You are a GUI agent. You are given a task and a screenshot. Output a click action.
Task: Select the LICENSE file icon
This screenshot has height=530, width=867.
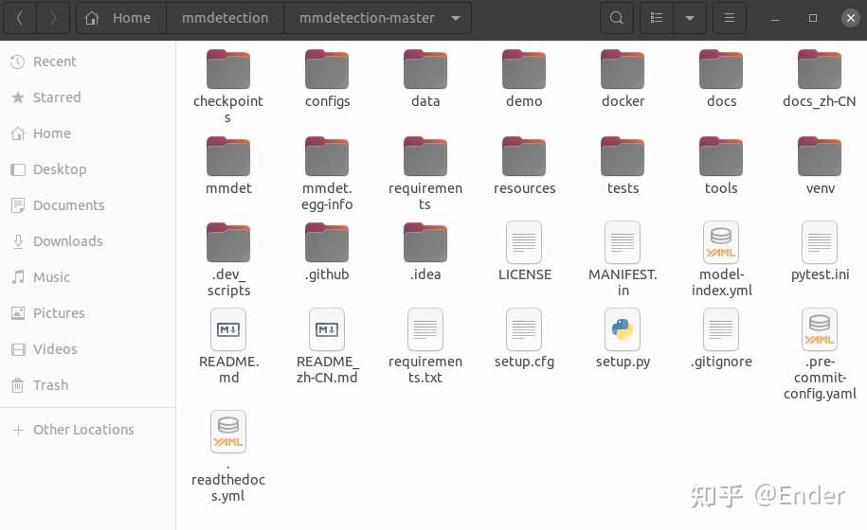[x=524, y=242]
